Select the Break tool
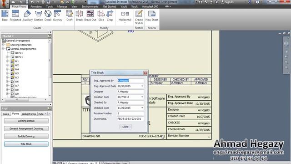This screenshot has width=291, height=164. 79,15
